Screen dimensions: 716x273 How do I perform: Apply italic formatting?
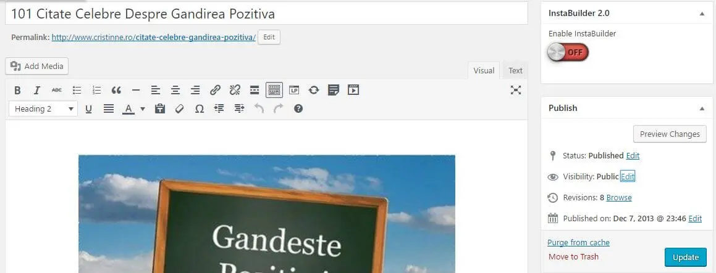click(x=37, y=90)
